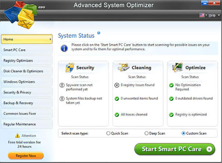Open Disk Cleaner & Optimizers
222x163 pixels.
tap(27, 71)
